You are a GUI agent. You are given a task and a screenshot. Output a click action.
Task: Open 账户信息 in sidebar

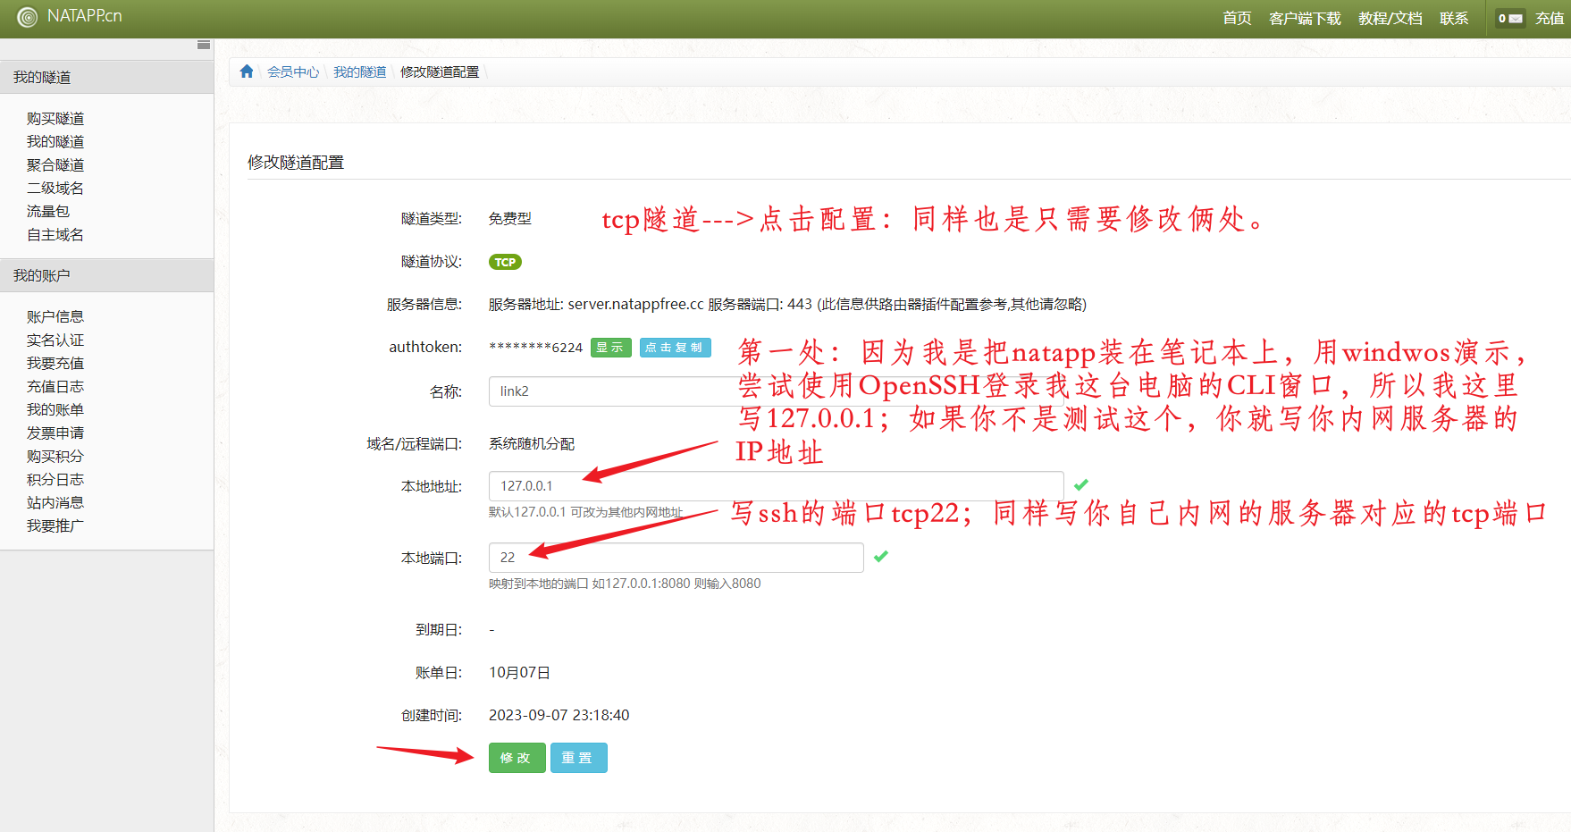55,316
